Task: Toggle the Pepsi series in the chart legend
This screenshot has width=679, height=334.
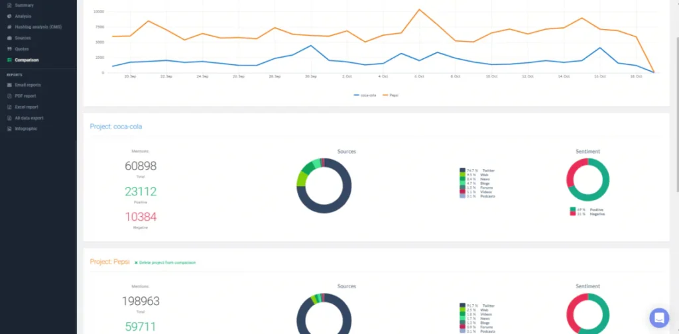Action: (390, 95)
